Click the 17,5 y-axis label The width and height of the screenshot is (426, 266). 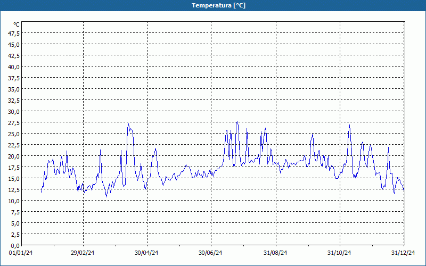pyautogui.click(x=14, y=168)
